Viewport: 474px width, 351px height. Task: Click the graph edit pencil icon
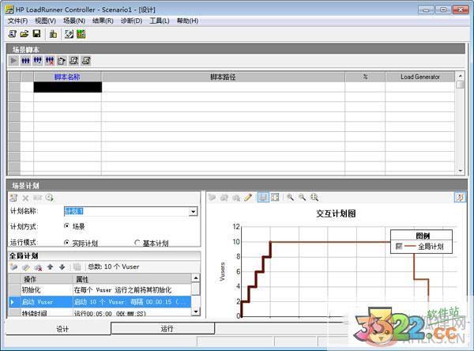pos(248,198)
